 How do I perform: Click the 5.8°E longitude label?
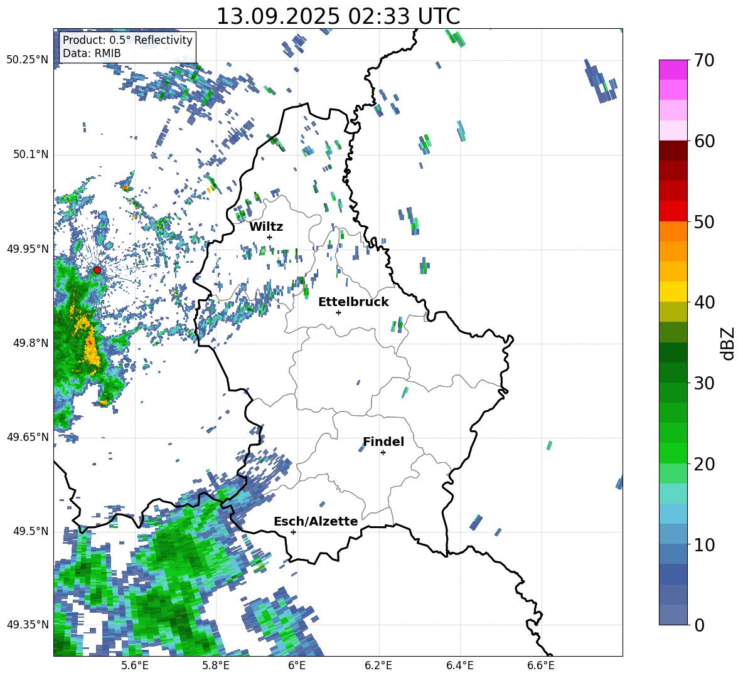point(216,665)
